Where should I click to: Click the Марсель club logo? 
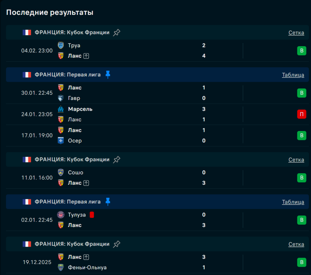[x=61, y=109]
